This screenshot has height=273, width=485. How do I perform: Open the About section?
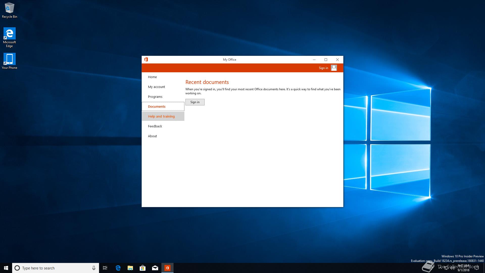[x=152, y=136]
